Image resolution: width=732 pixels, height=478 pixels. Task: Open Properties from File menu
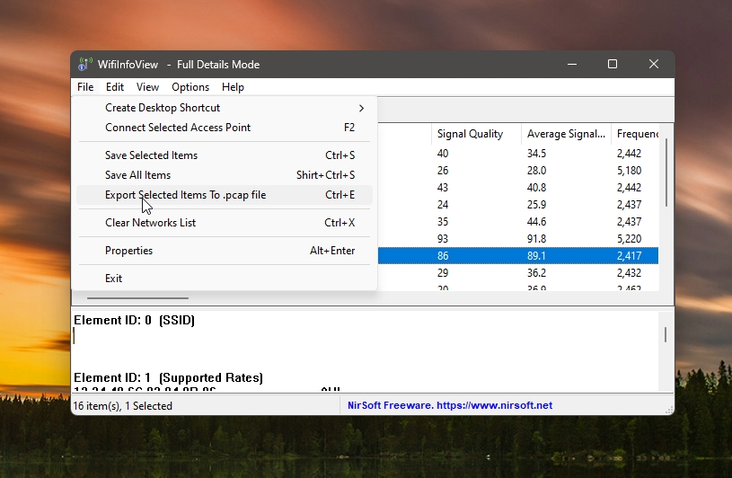click(224, 251)
